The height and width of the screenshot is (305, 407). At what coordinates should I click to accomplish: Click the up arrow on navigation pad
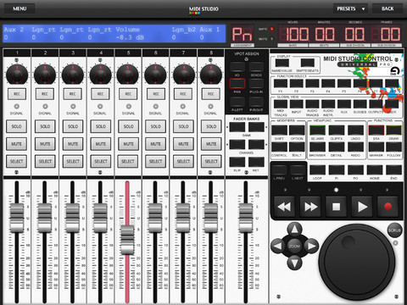[x=294, y=229]
